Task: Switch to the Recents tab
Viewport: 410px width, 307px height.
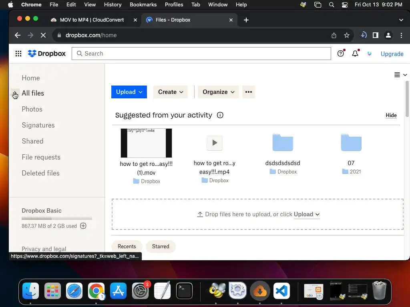Action: click(x=127, y=246)
